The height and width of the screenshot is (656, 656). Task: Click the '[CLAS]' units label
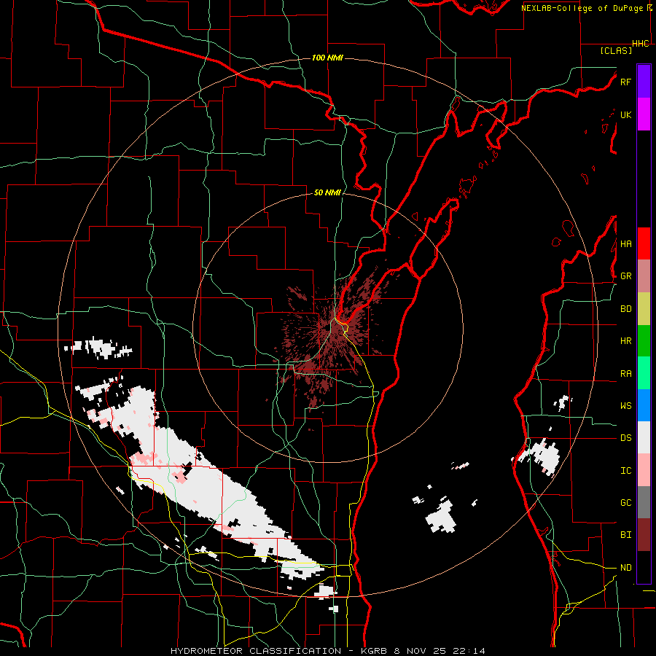pos(616,51)
